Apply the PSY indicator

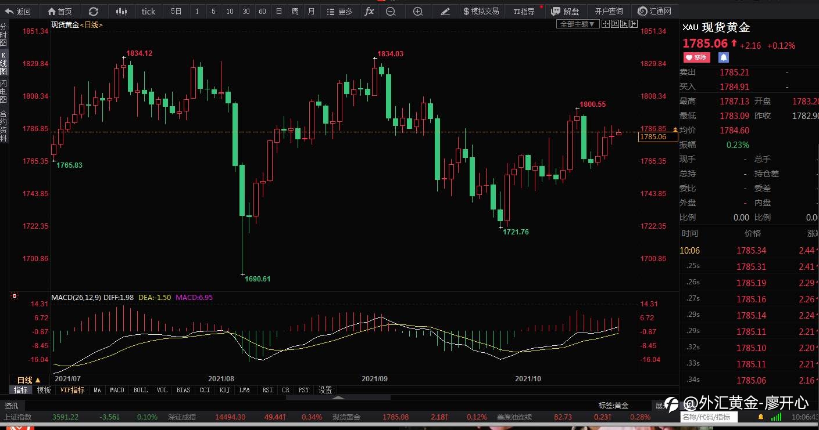(303, 390)
